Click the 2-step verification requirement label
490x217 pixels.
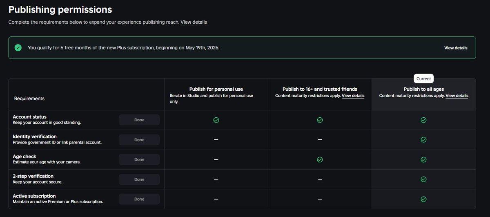pyautogui.click(x=33, y=176)
